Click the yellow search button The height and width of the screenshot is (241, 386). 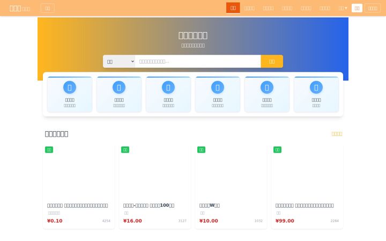pos(272,62)
